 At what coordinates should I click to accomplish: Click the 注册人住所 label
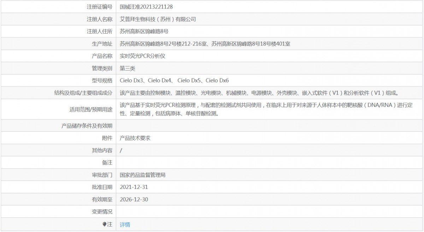pos(100,31)
